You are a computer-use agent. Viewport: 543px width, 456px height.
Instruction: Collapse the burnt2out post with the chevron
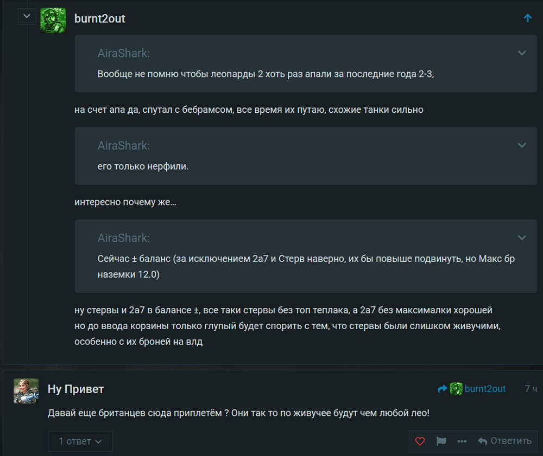click(x=27, y=16)
